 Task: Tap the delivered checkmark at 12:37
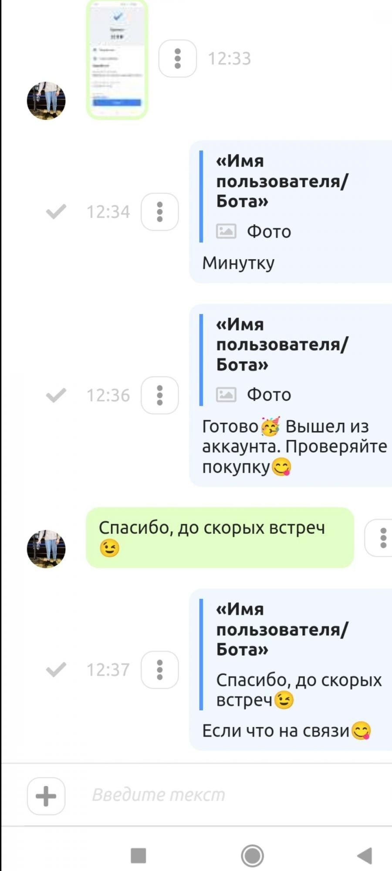[x=56, y=670]
